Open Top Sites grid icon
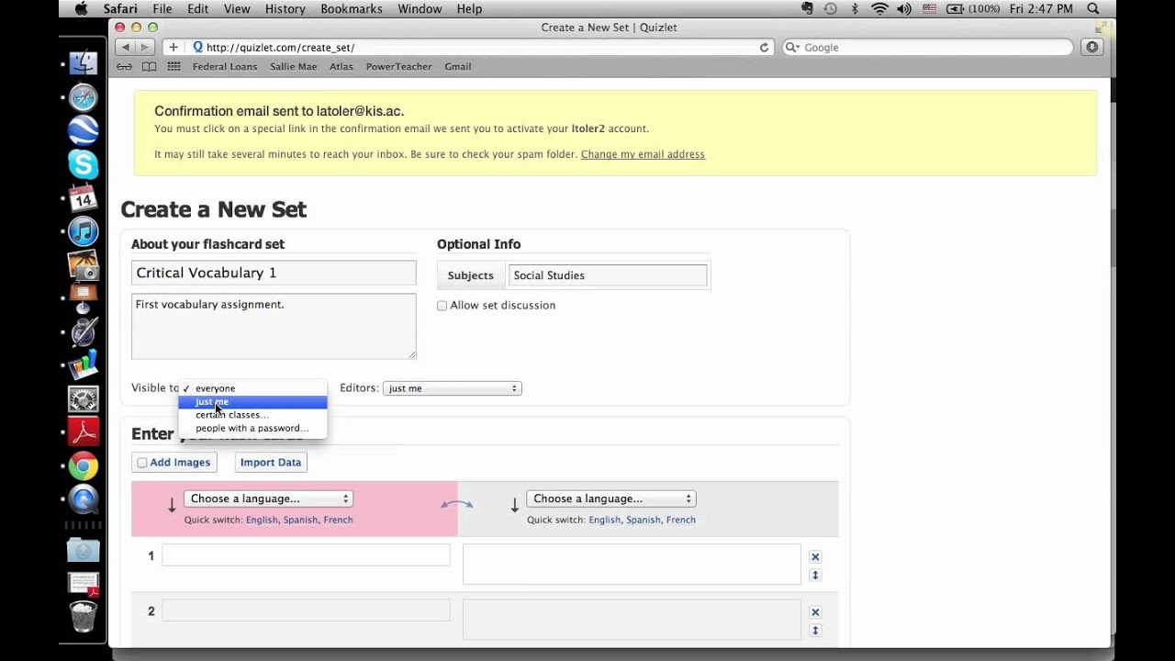1175x661 pixels. pyautogui.click(x=173, y=66)
